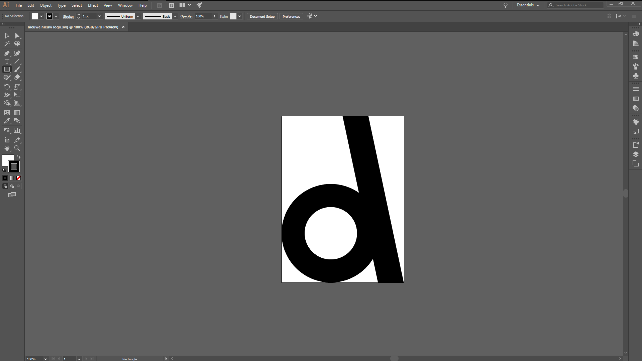This screenshot has height=361, width=642.
Task: Open the Effect menu
Action: 93,5
